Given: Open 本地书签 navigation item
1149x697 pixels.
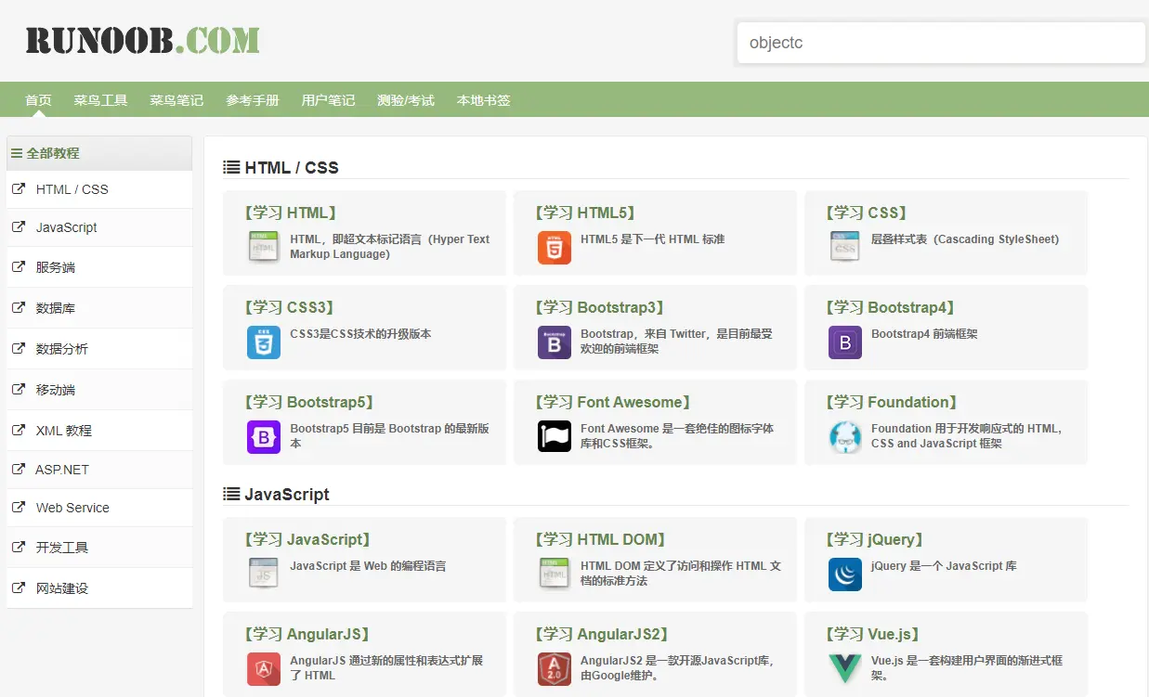Looking at the screenshot, I should tap(483, 100).
